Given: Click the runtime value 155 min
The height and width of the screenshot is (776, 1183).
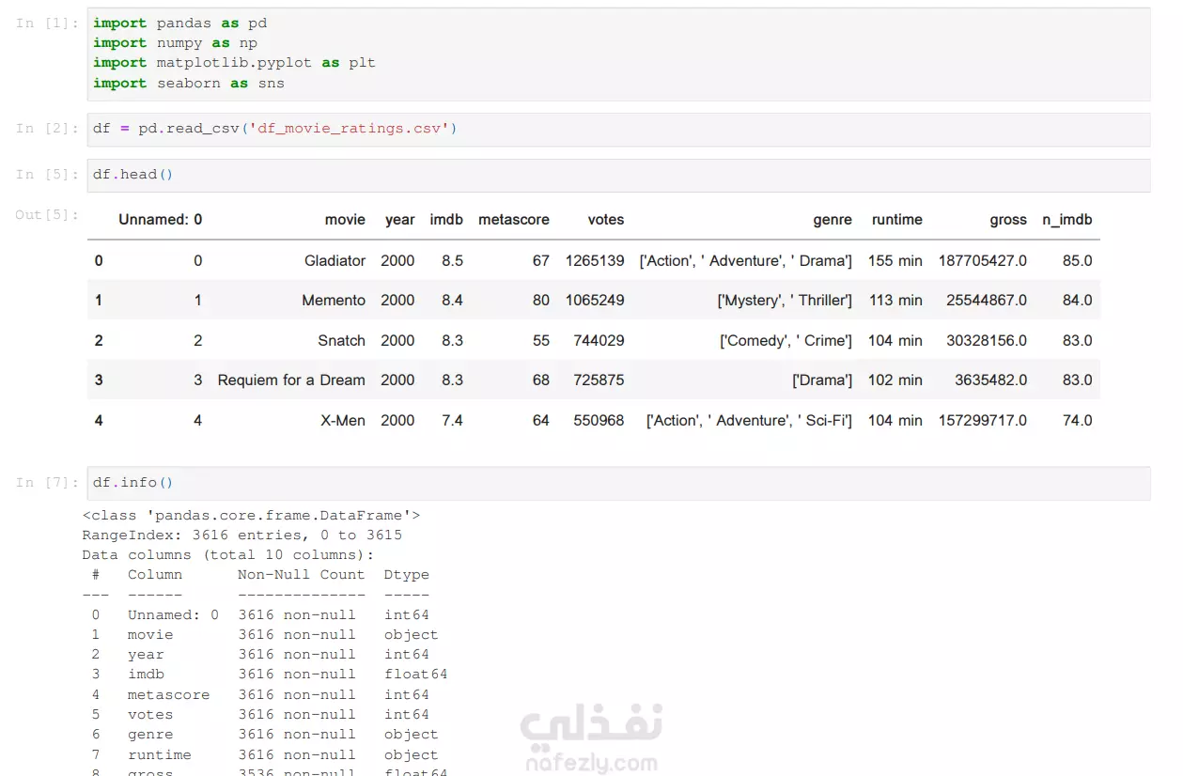Looking at the screenshot, I should 895,260.
